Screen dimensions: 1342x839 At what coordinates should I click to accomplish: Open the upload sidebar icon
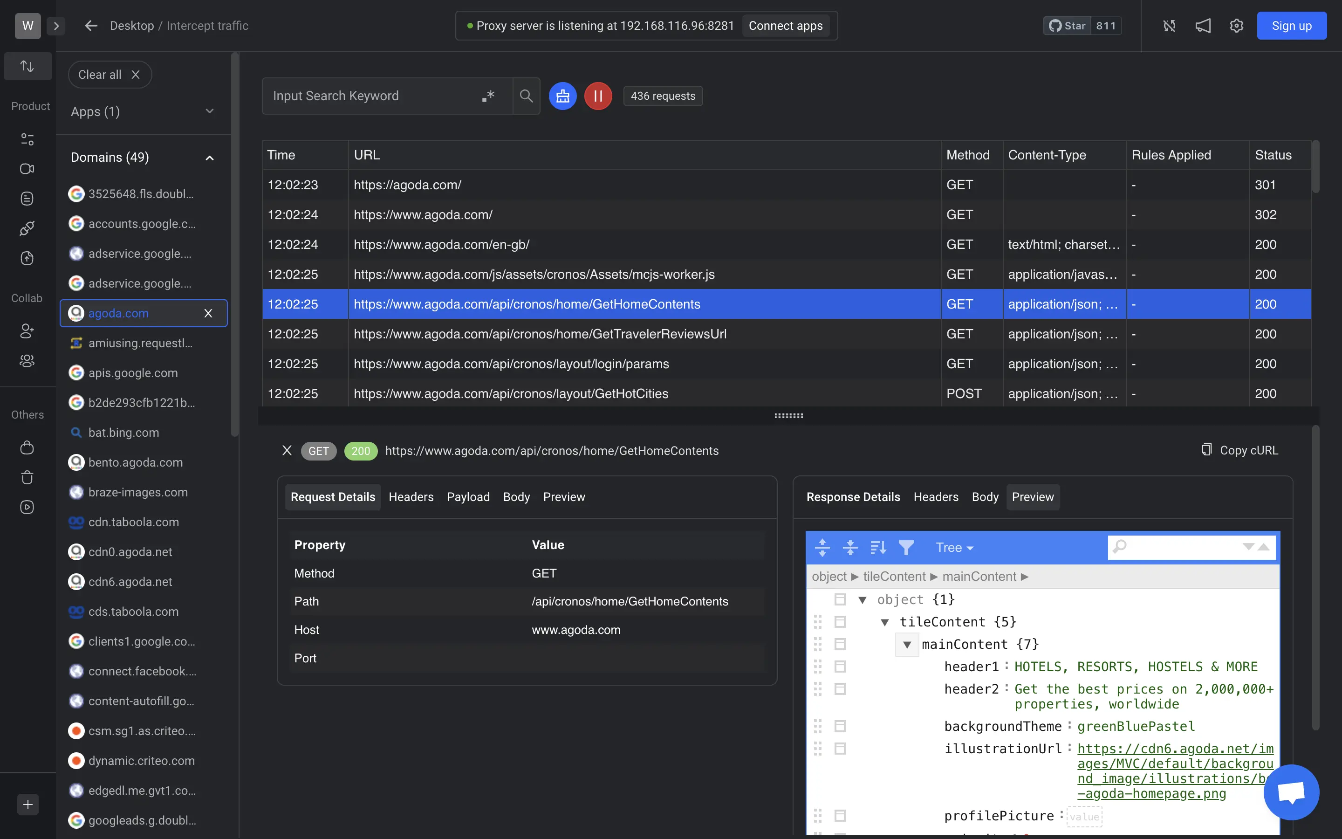point(27,258)
